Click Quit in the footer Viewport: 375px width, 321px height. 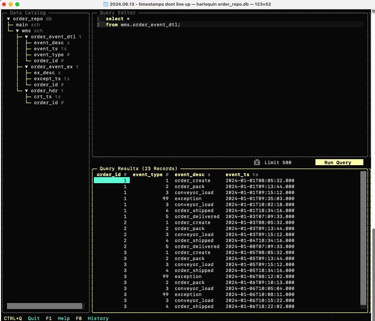tap(34, 318)
